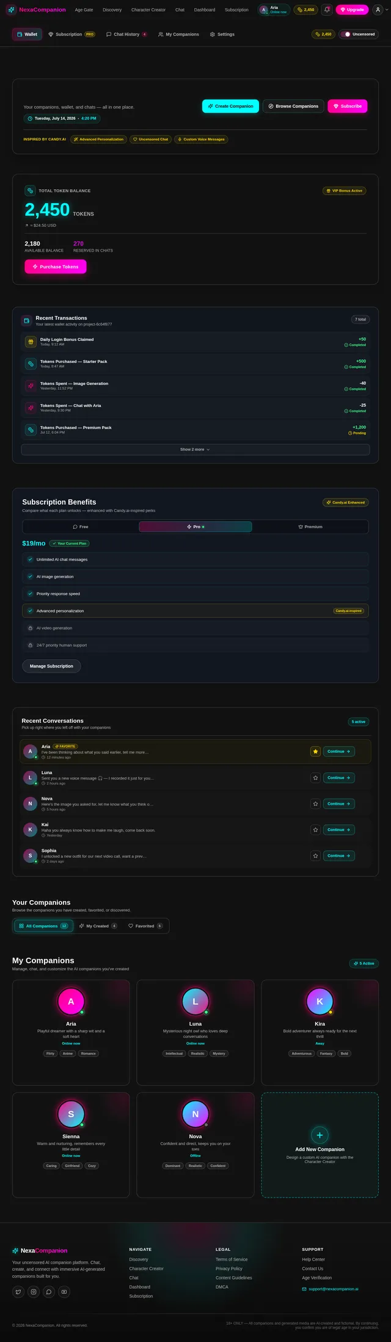Expand transactions with Show 2 more
Screen dimensions: 391x1342
pyautogui.click(x=195, y=449)
